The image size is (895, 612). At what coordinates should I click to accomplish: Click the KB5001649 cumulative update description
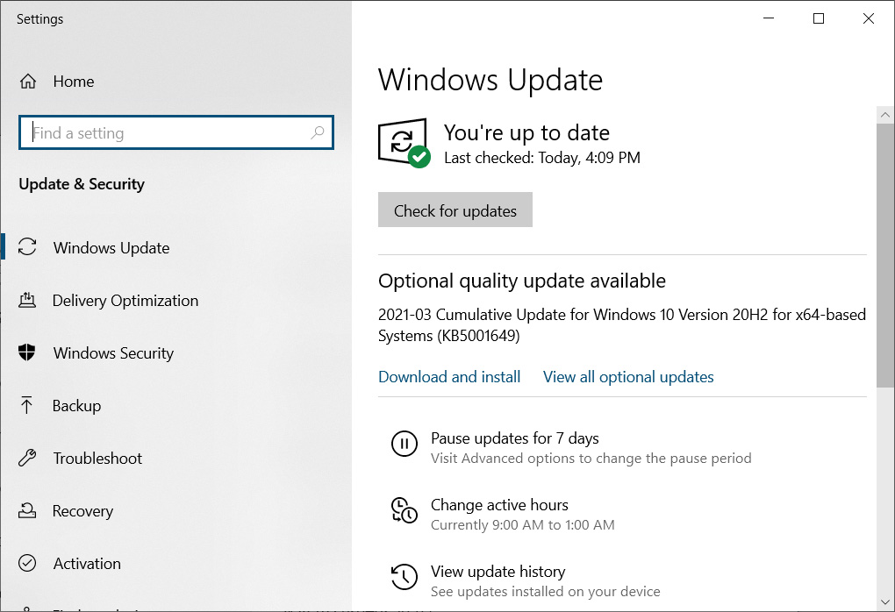point(621,325)
